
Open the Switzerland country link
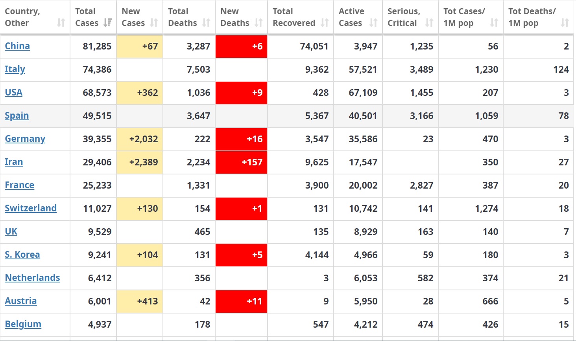[31, 209]
